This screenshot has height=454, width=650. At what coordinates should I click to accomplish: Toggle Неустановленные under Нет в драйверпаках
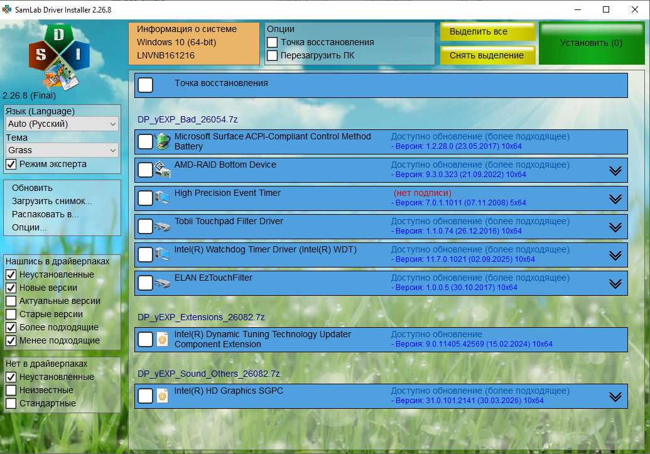(11, 377)
